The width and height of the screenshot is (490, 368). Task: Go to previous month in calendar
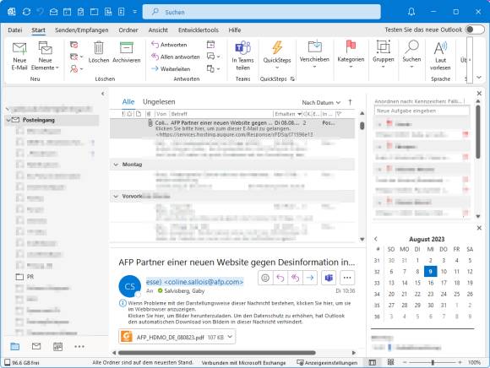[x=376, y=239]
